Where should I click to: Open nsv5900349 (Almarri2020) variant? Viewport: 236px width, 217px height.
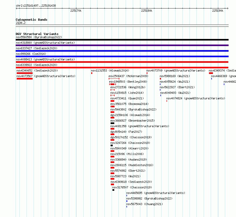[129, 148]
